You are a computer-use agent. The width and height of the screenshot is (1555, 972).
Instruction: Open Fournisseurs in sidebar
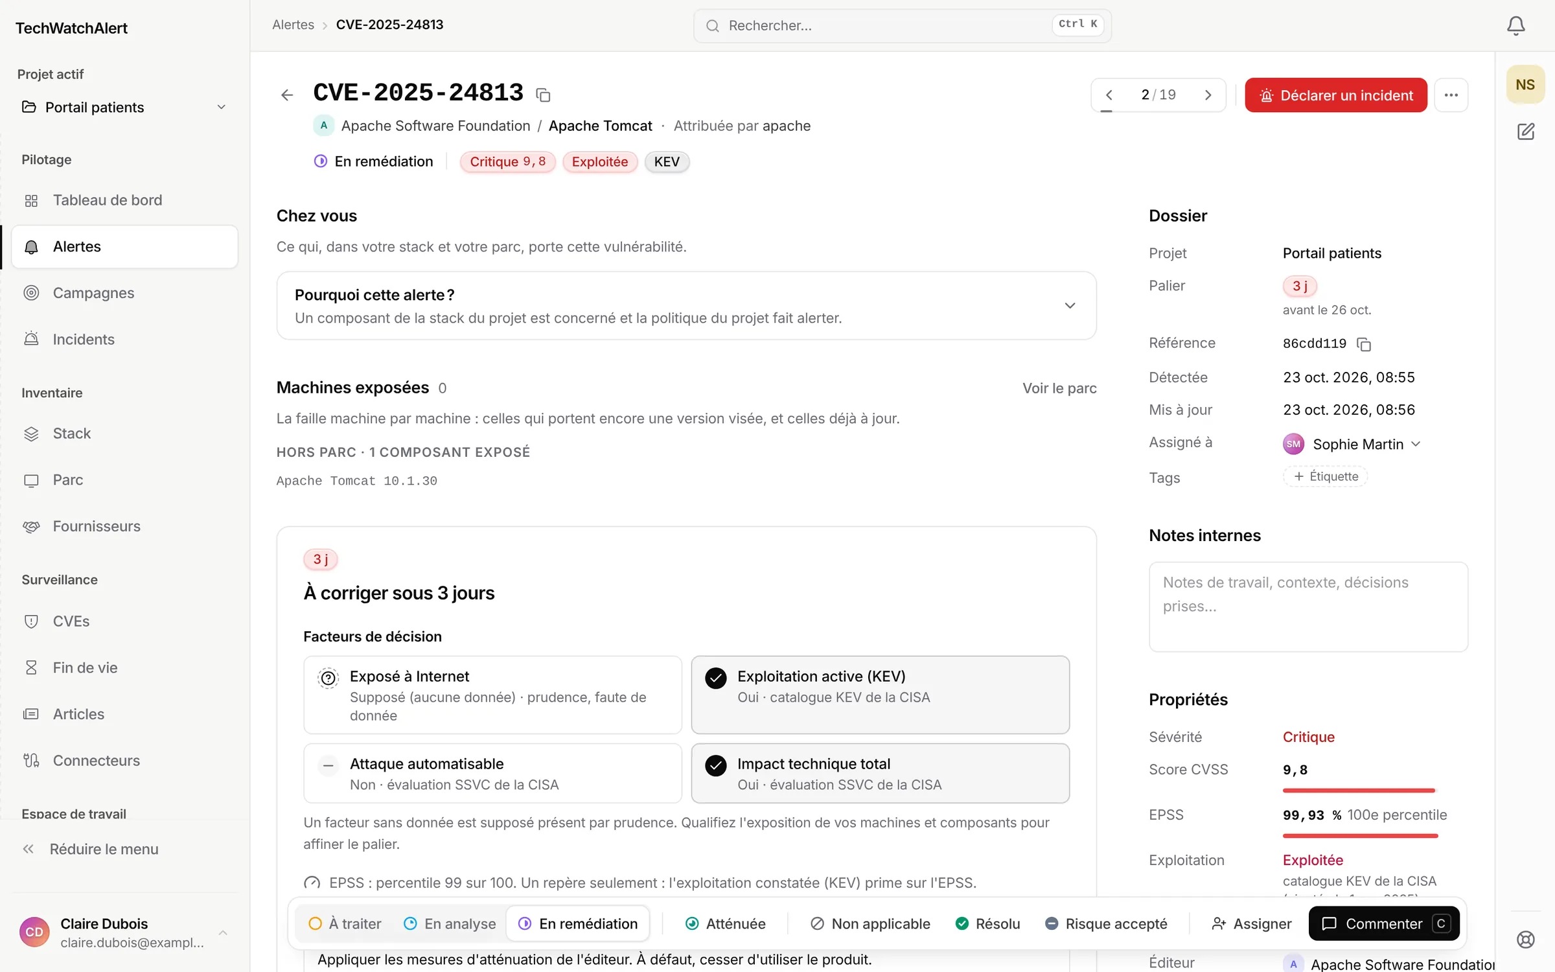coord(124,526)
